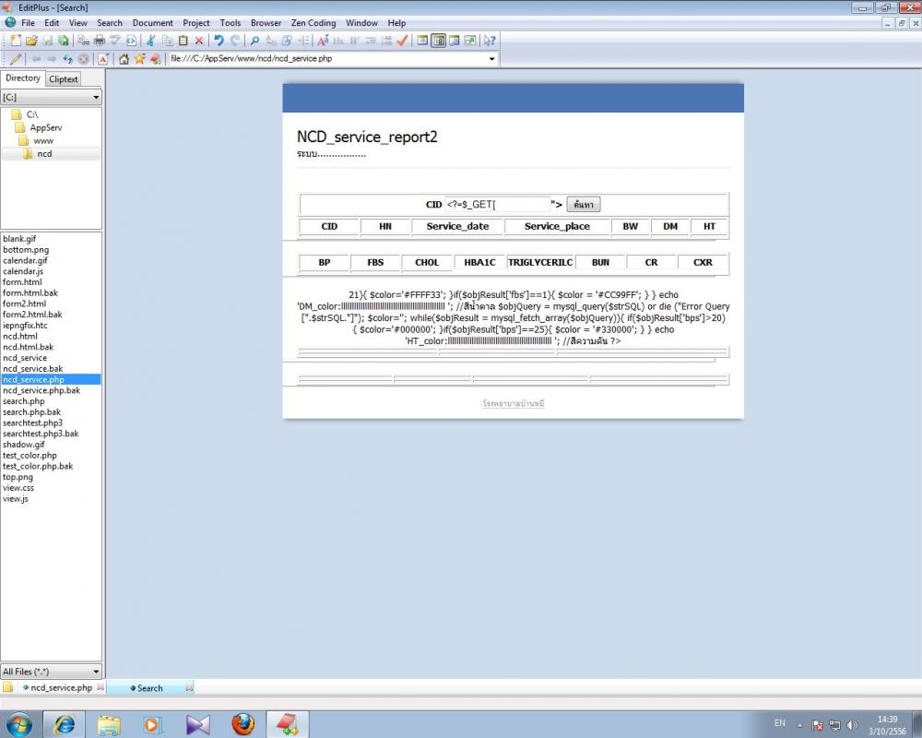Select file test_color.php
This screenshot has height=738, width=922.
30,456
